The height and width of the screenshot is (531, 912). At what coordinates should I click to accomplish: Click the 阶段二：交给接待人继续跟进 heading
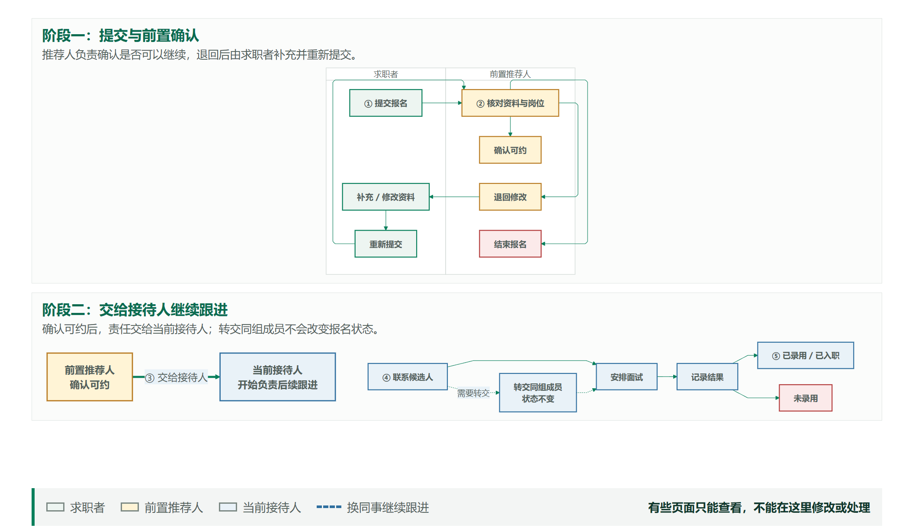135,310
